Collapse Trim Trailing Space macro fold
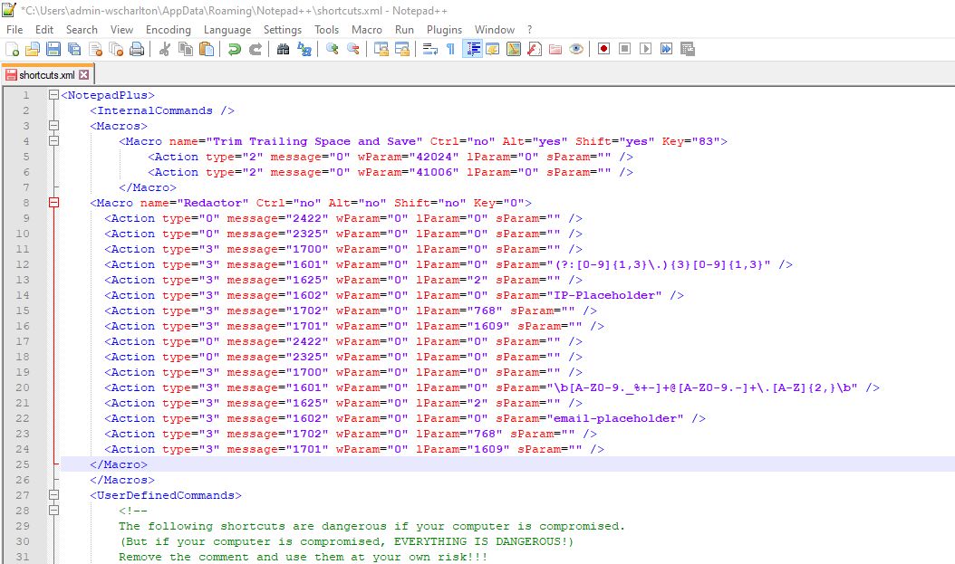The width and height of the screenshot is (955, 564). [x=53, y=141]
